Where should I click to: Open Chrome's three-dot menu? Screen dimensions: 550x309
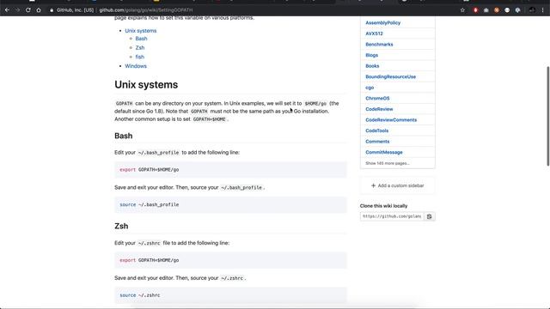pyautogui.click(x=542, y=10)
